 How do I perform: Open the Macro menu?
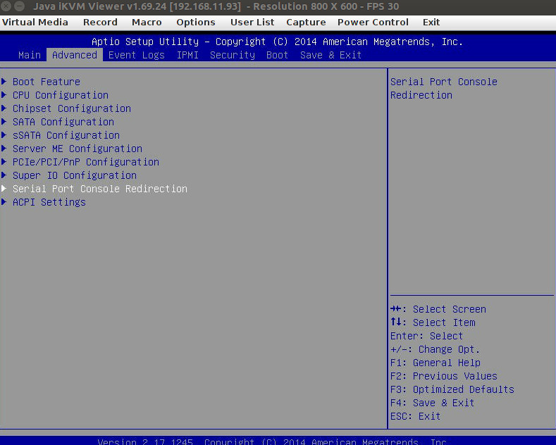click(x=147, y=23)
